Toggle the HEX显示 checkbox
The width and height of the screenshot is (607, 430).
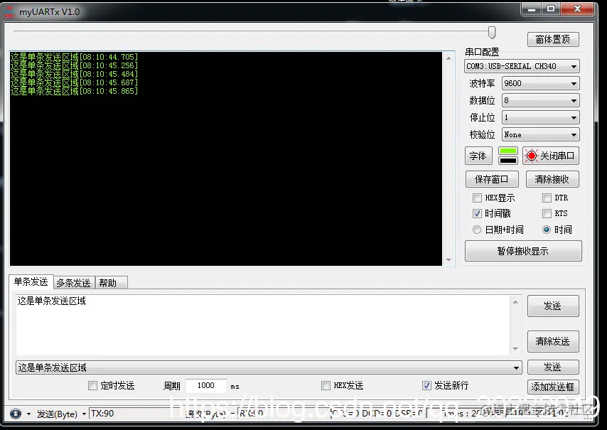pos(477,198)
